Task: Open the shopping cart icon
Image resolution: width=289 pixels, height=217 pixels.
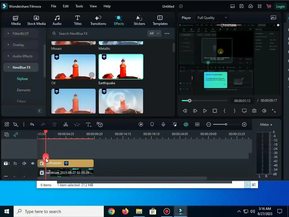Action: (269, 6)
